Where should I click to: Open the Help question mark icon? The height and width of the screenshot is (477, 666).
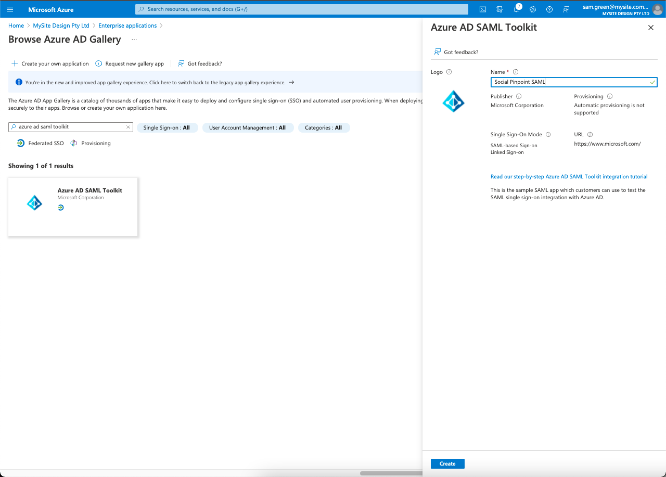click(549, 9)
